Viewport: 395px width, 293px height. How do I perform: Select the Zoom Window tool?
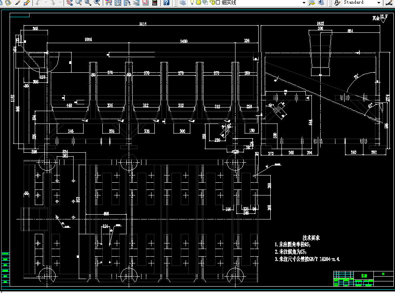tap(88, 2)
